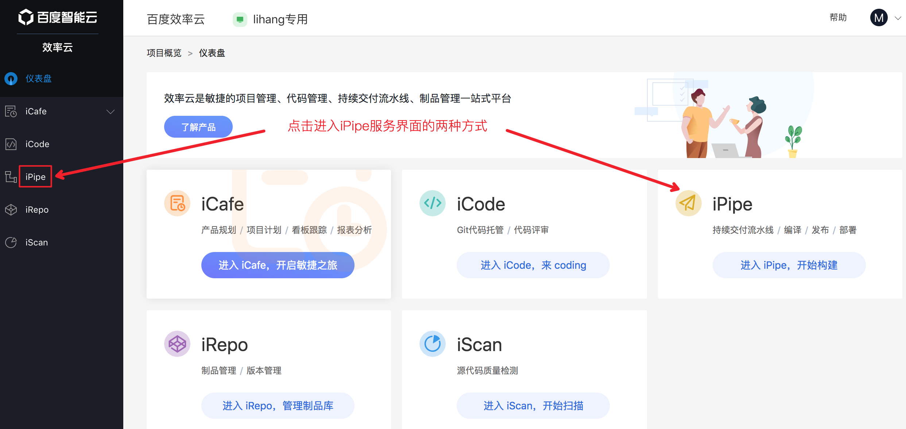
Task: Click the blue iScan card icon
Action: 433,344
